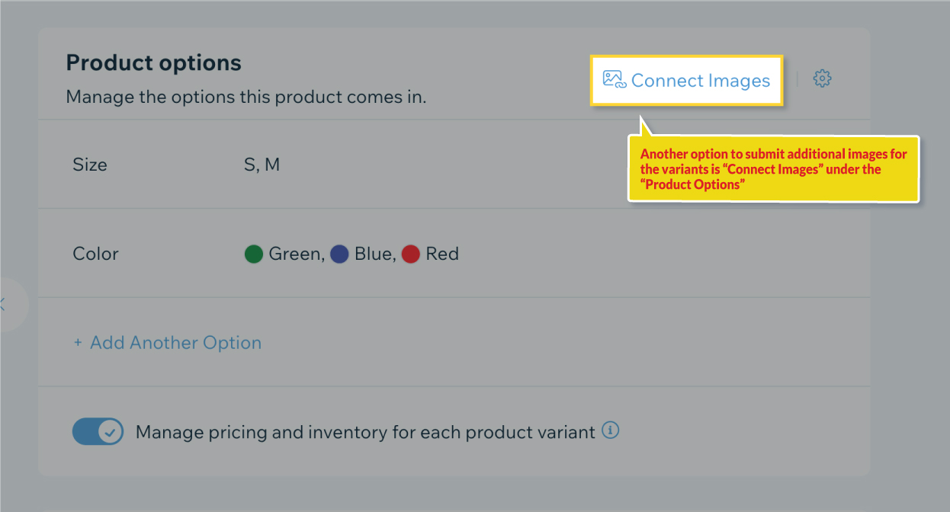Select the Red color swatch
950x512 pixels.
[411, 254]
